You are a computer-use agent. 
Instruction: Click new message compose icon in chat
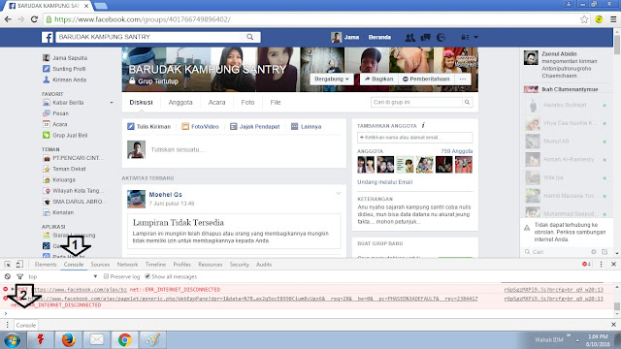coord(605,252)
